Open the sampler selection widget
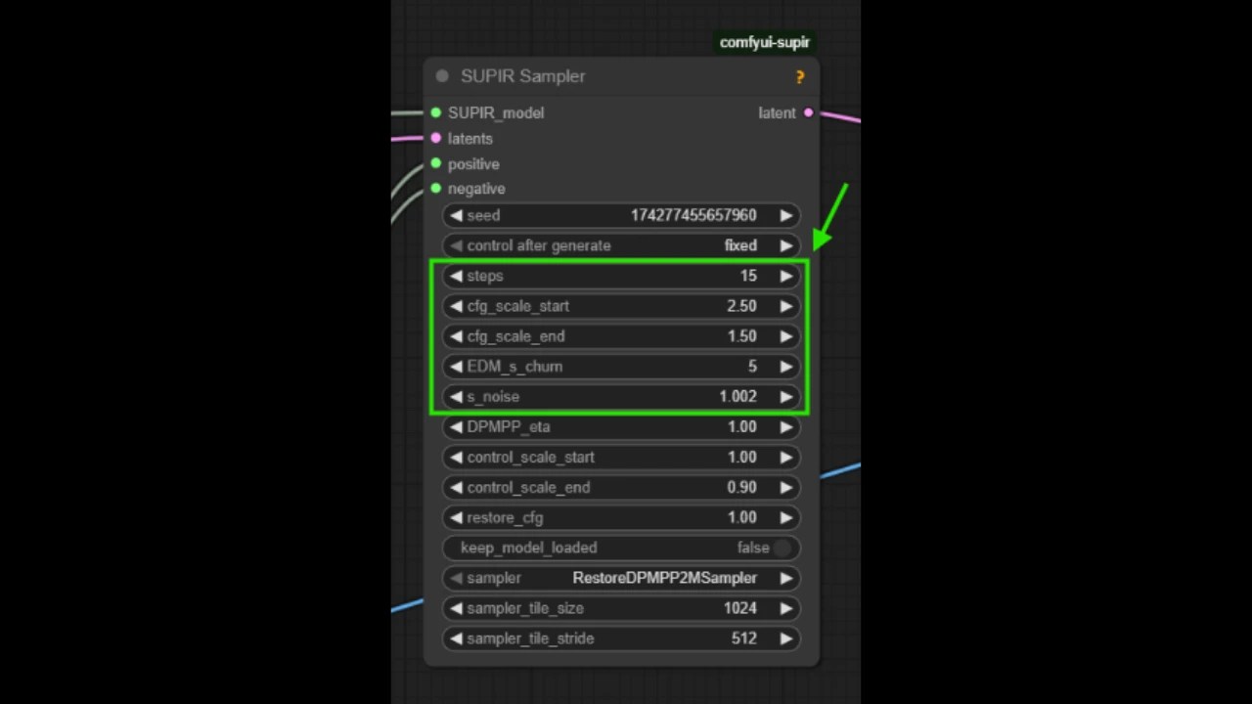 coord(664,578)
